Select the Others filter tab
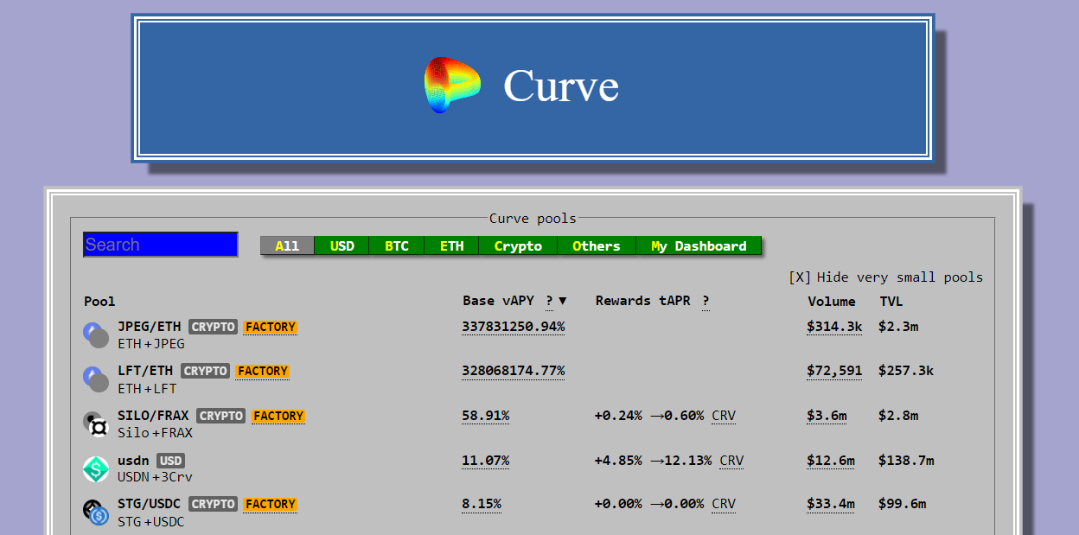The height and width of the screenshot is (535, 1079). coord(597,246)
